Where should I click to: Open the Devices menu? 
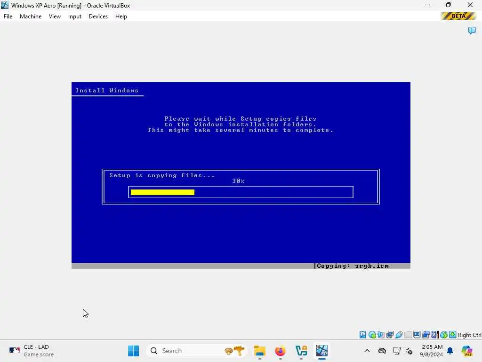[98, 16]
